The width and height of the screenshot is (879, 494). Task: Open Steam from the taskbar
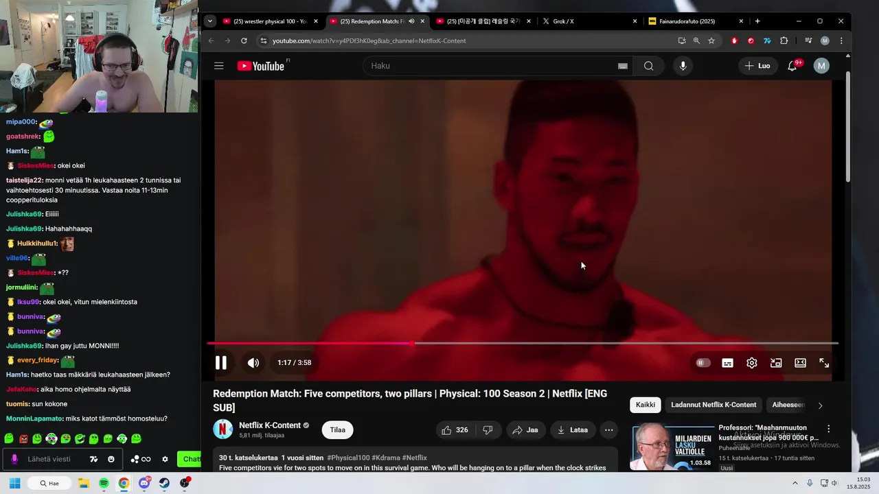(x=164, y=483)
